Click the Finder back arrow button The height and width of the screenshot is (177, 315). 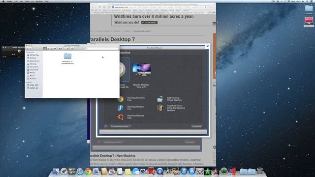28,49
